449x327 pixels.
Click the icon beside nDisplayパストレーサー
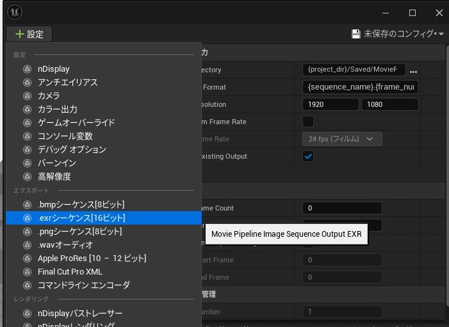point(27,314)
